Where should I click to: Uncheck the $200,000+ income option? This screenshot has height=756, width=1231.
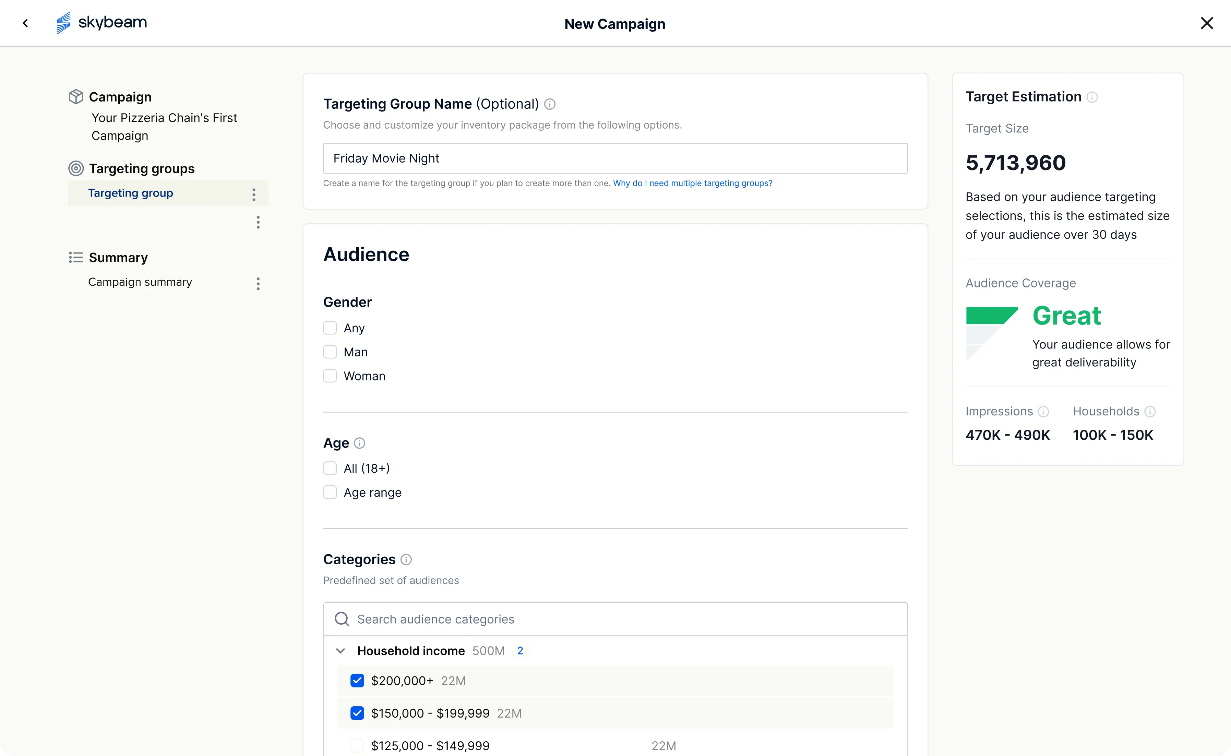357,681
